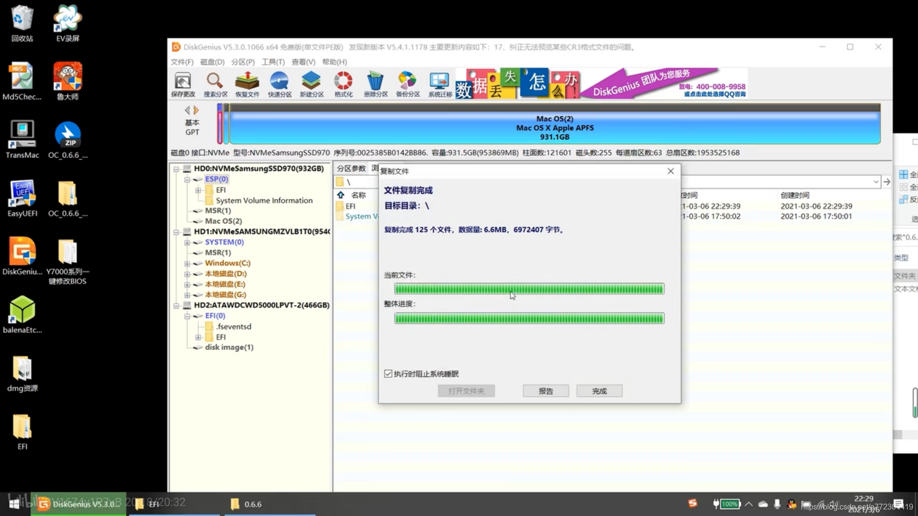Expand SYSTEM(0) partition node
The width and height of the screenshot is (918, 516).
pos(187,242)
